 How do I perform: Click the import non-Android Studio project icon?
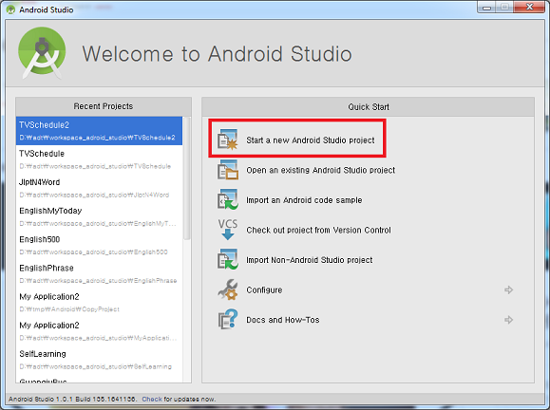pyautogui.click(x=228, y=259)
